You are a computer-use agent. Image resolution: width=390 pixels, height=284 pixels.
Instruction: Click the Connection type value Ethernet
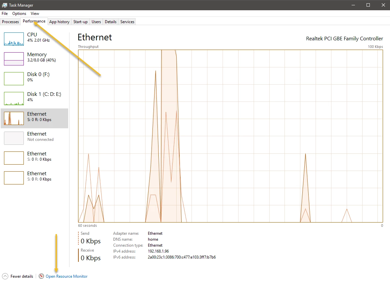point(155,245)
